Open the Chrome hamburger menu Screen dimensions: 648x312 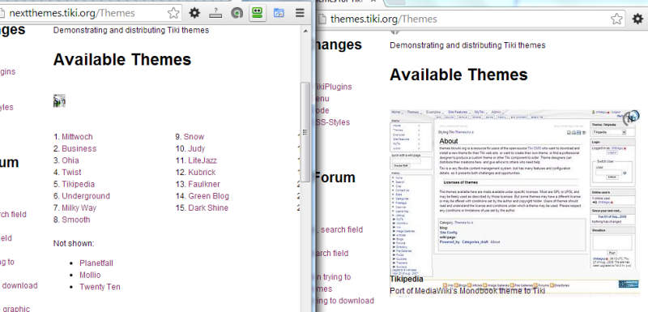coord(300,13)
